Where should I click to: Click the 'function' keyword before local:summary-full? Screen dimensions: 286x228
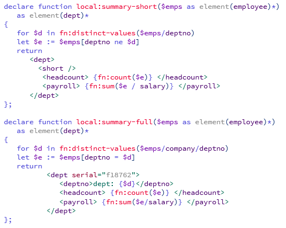55,122
